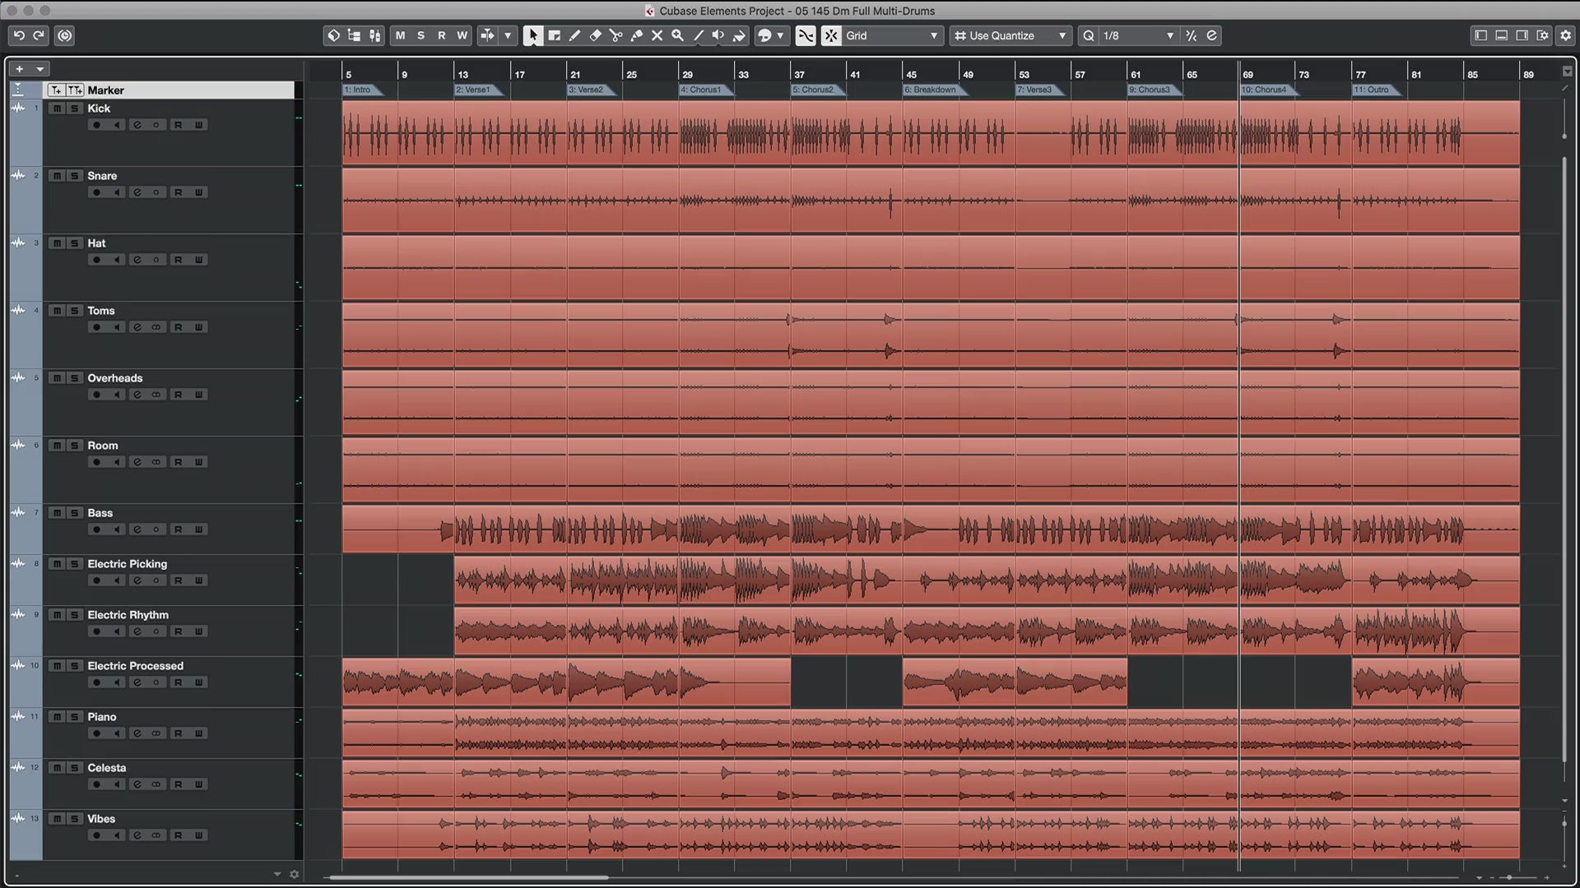
Task: Click global Write automation W button
Action: (462, 35)
